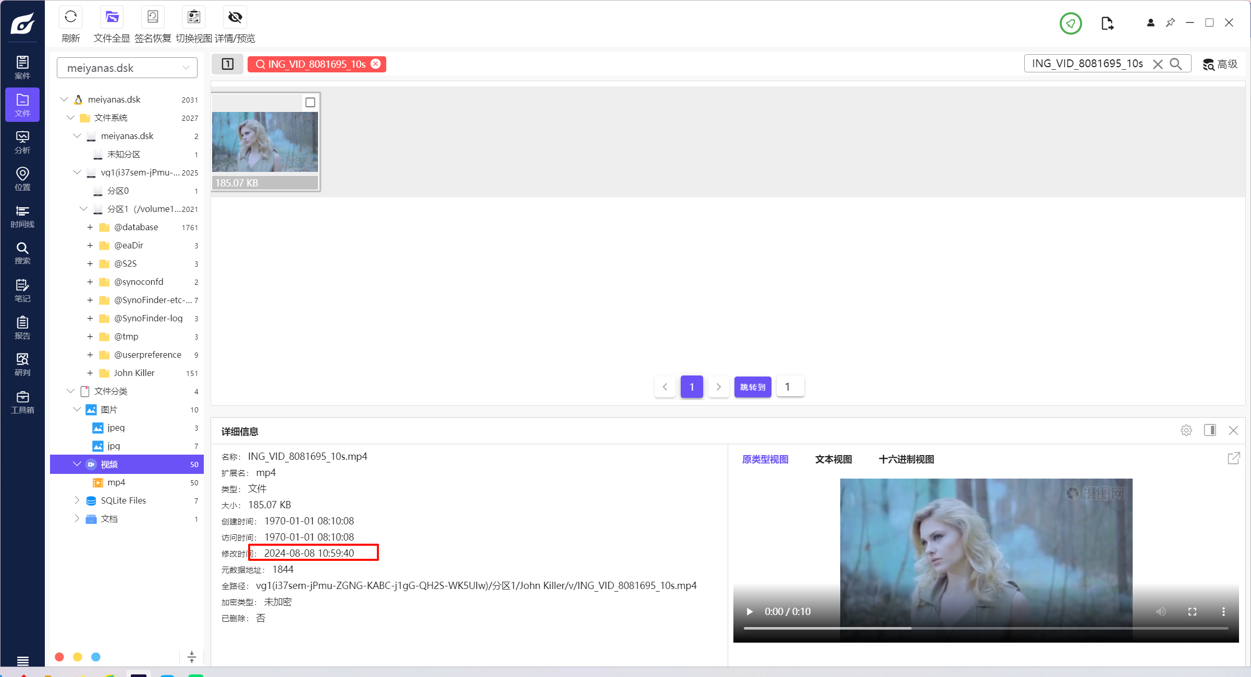Viewport: 1251px width, 677px height.
Task: Click the 跳转到 jump-to button
Action: pyautogui.click(x=752, y=387)
